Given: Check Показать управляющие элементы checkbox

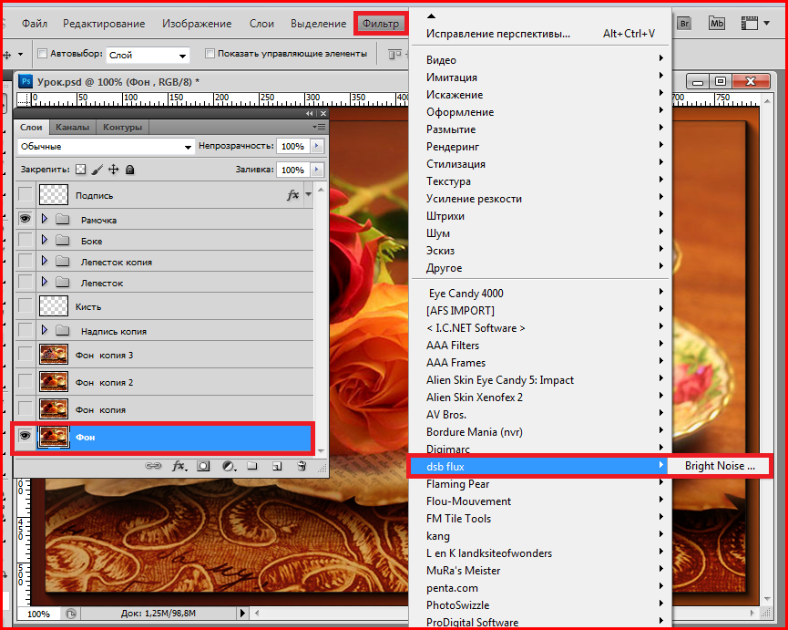Looking at the screenshot, I should click(x=210, y=53).
